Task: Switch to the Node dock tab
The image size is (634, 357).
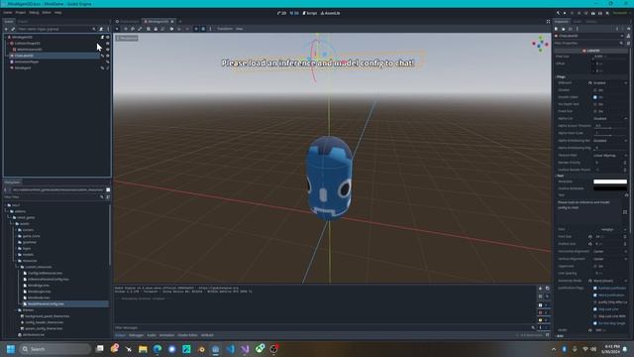Action: point(577,22)
